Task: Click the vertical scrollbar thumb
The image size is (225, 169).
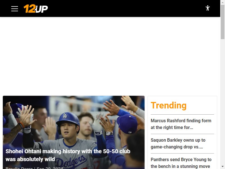Action: click(222, 22)
